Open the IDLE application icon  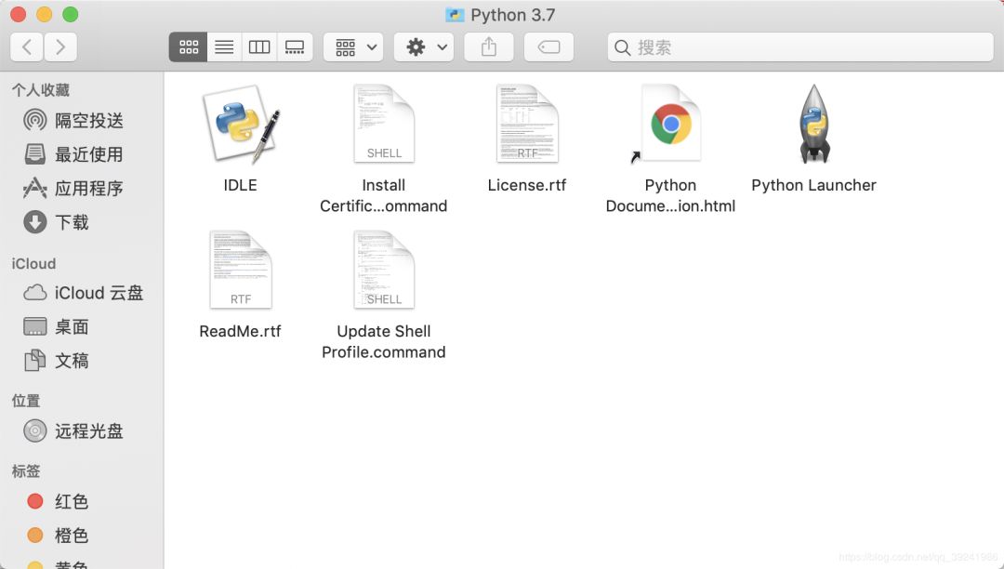point(241,125)
